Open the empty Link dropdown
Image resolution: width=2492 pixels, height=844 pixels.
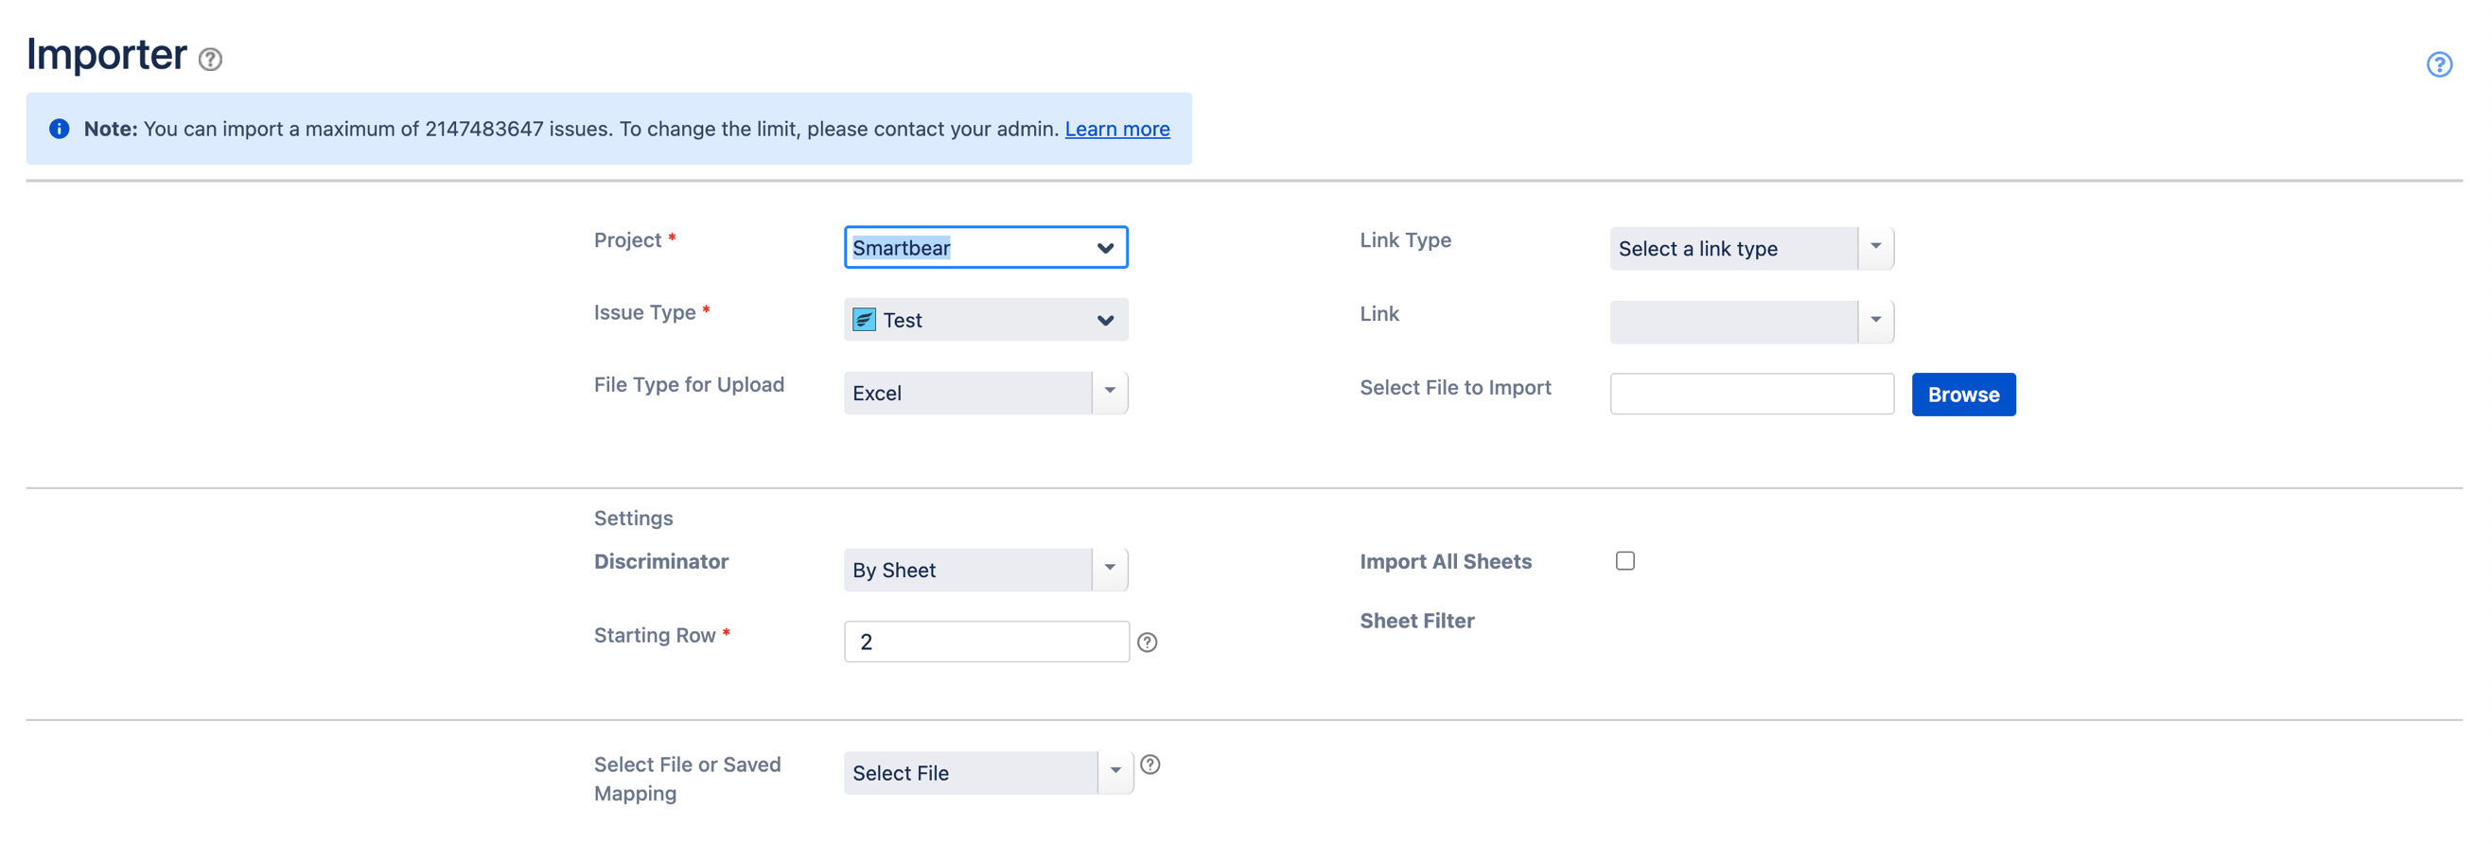pyautogui.click(x=1751, y=323)
